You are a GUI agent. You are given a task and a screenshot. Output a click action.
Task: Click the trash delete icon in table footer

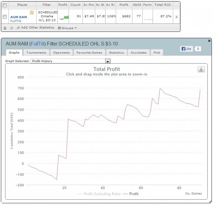tap(5, 28)
